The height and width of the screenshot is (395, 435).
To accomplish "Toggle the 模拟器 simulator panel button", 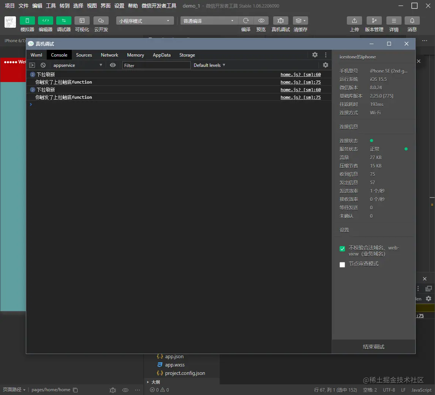I will 27,21.
